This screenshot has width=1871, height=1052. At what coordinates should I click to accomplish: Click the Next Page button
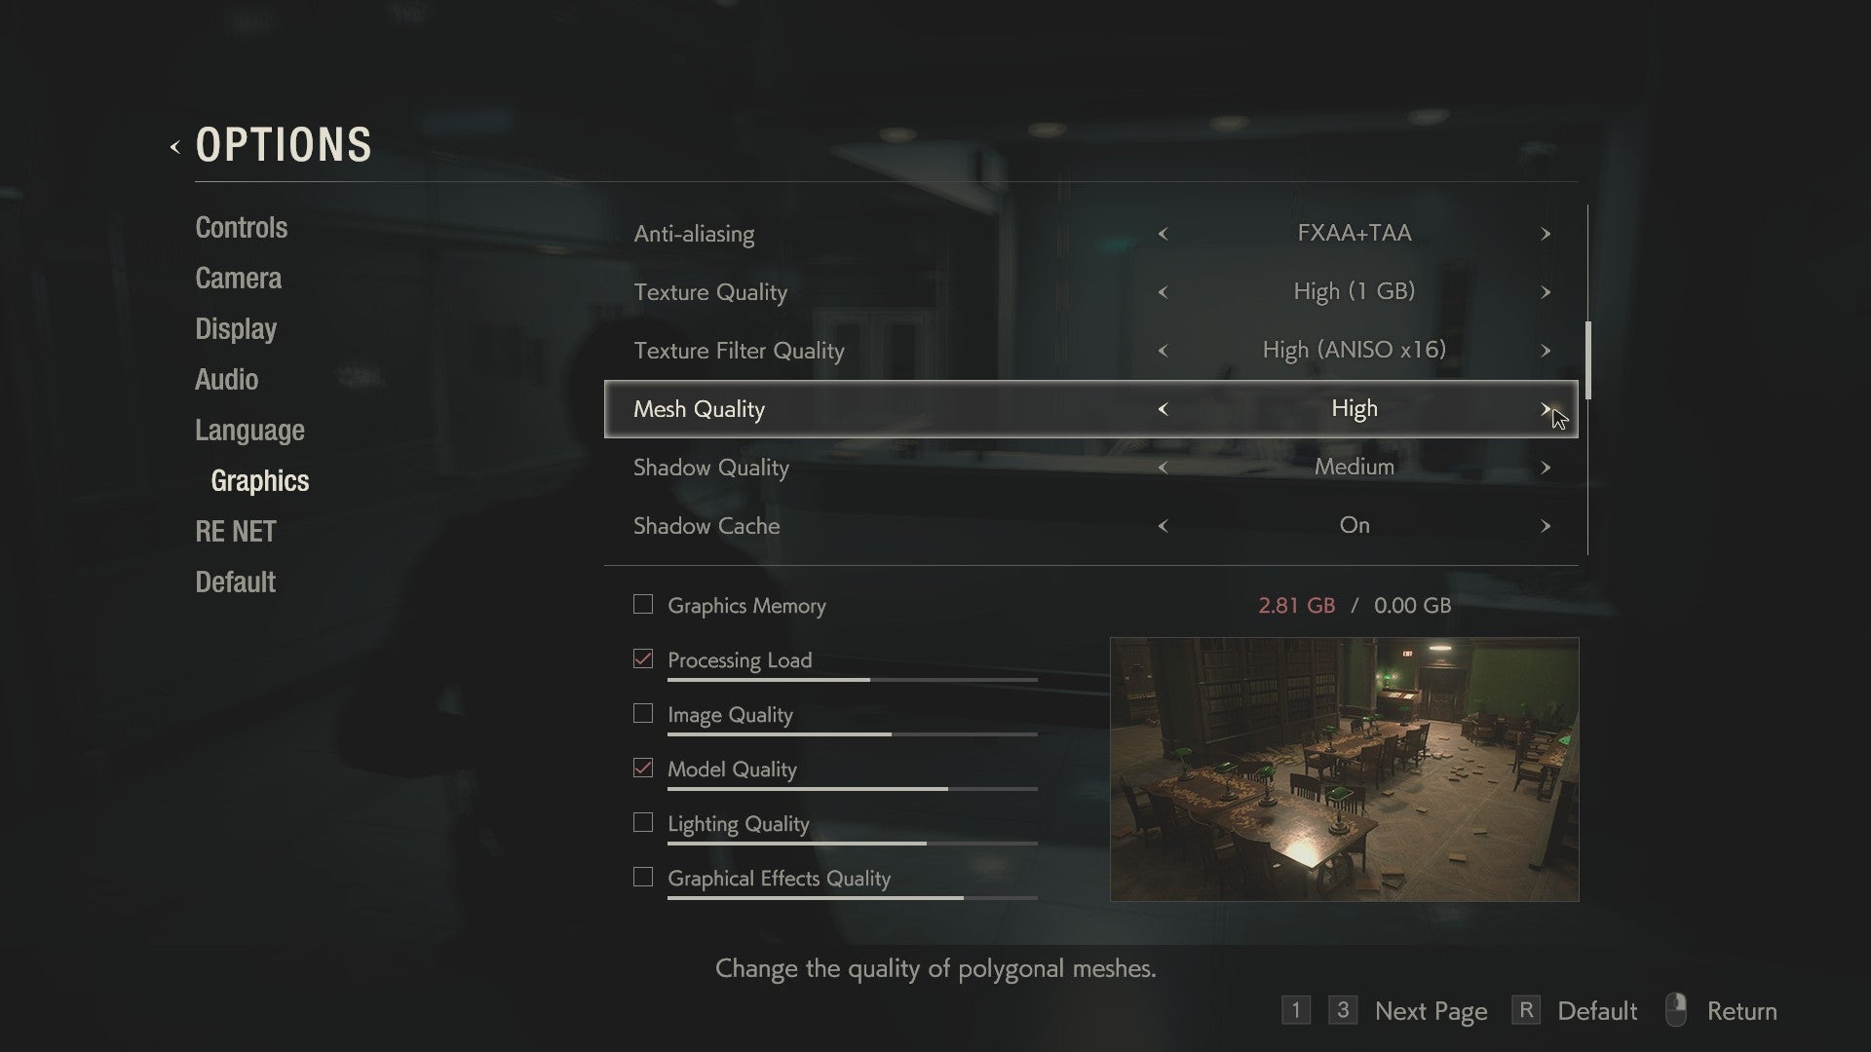(1431, 1012)
